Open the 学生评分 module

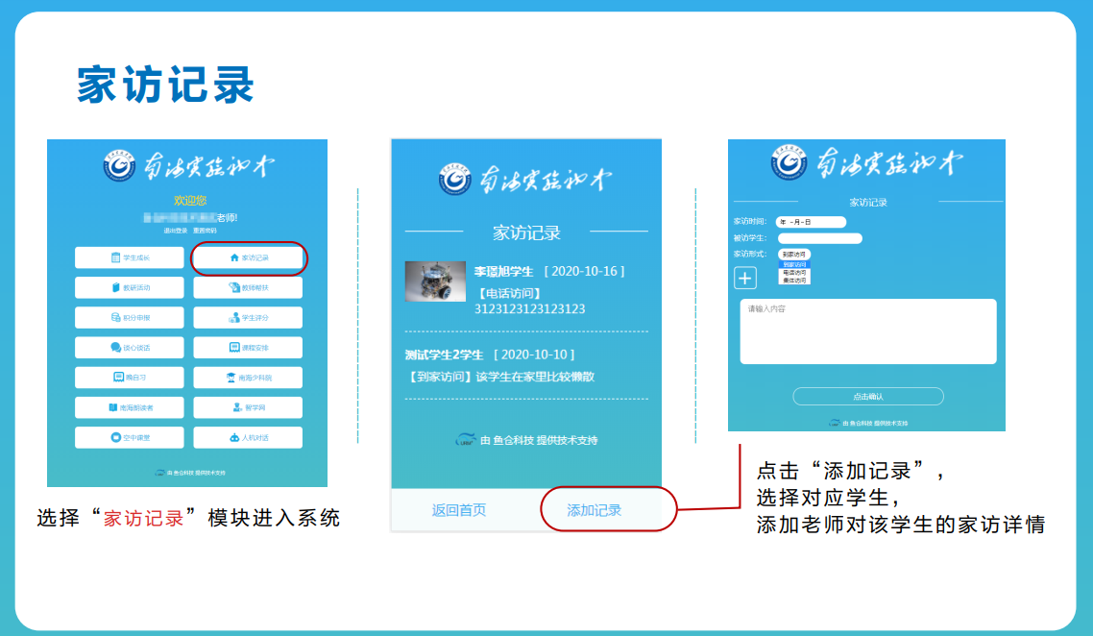248,317
